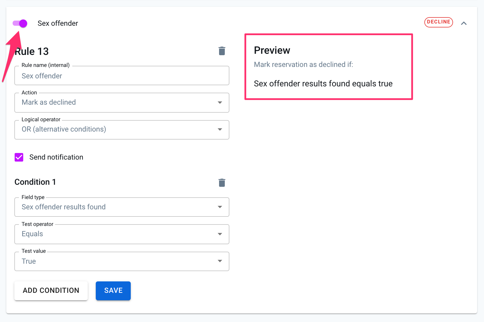Delete Condition 1 with its trash icon
This screenshot has width=484, height=322.
(x=222, y=182)
